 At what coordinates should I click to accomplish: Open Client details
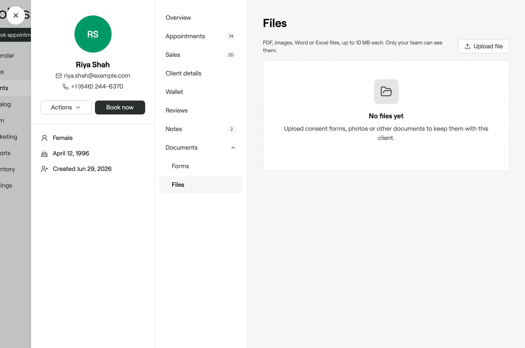(201, 73)
